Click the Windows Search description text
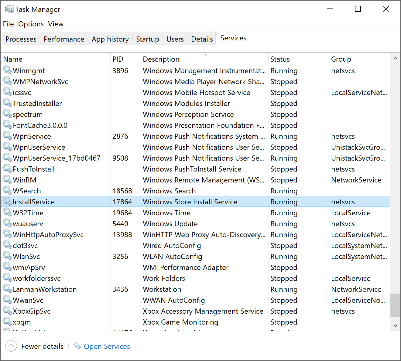 tap(169, 191)
